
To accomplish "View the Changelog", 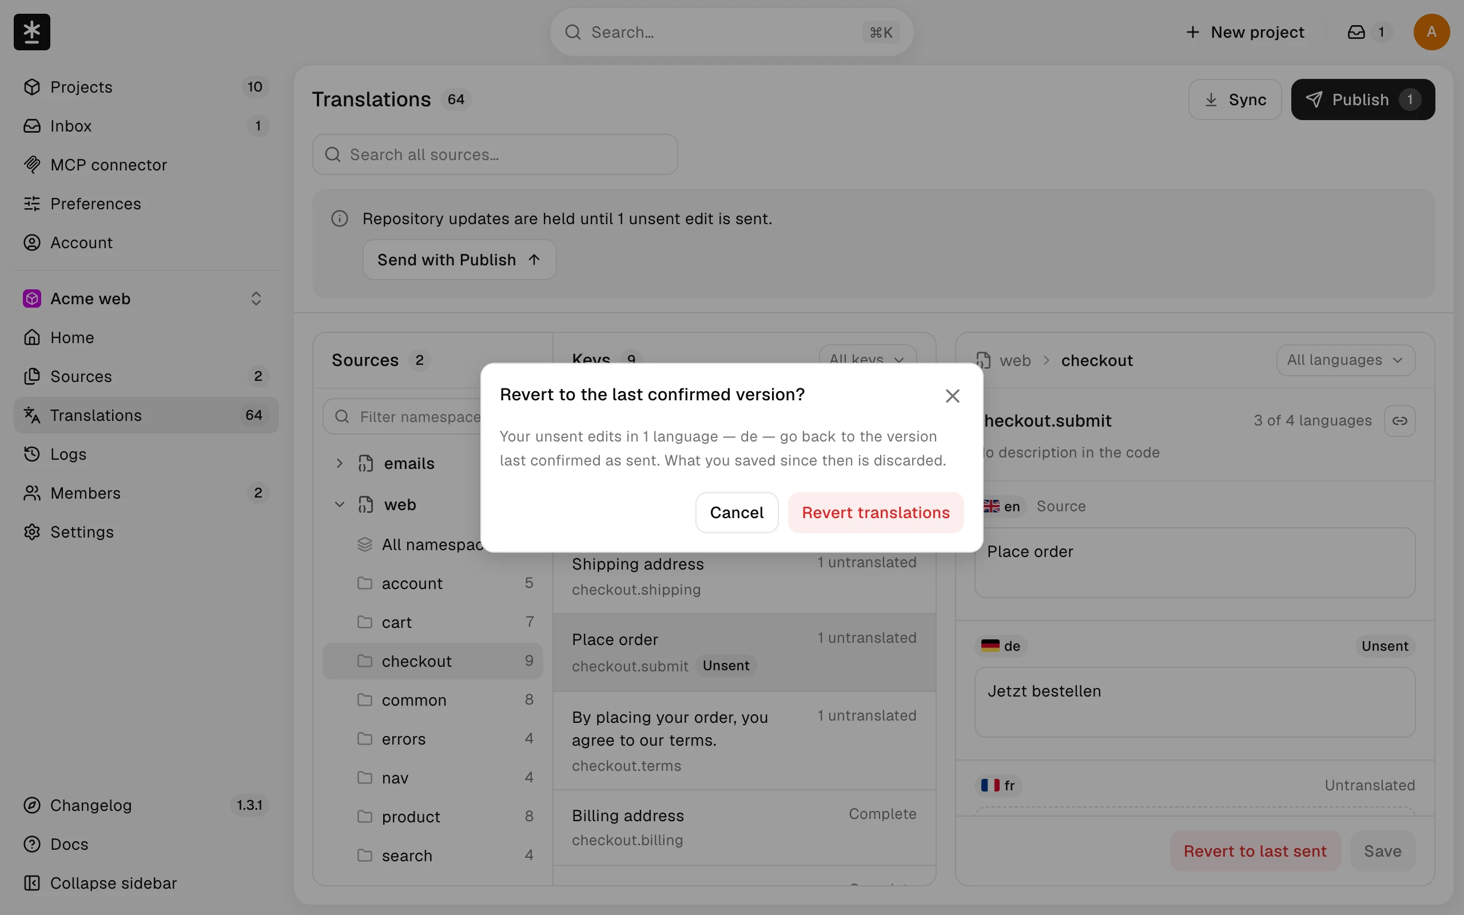I will pyautogui.click(x=146, y=805).
